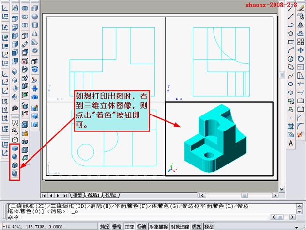306x230 pixels.
Task: Select the Line tool in the Draw toolbar
Action: [x=291, y=7]
